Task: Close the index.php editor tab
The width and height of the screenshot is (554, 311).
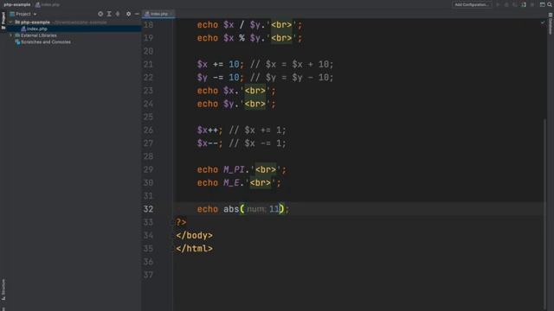Action: pyautogui.click(x=171, y=14)
